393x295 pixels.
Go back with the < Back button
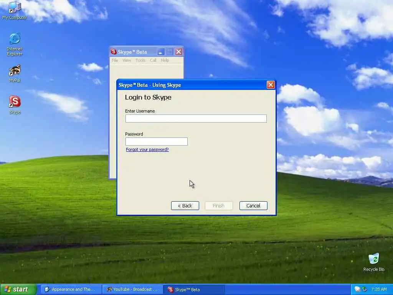[185, 206]
